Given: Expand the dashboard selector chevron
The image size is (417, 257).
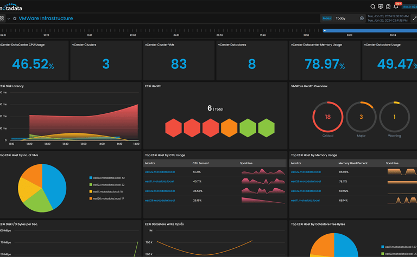Looking at the screenshot, I should (9, 18).
